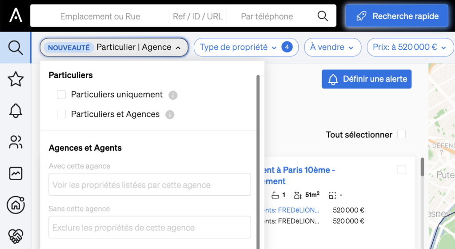Click the results list scrollbar thumb
Screen dimensions: 455x249
[x=422, y=167]
